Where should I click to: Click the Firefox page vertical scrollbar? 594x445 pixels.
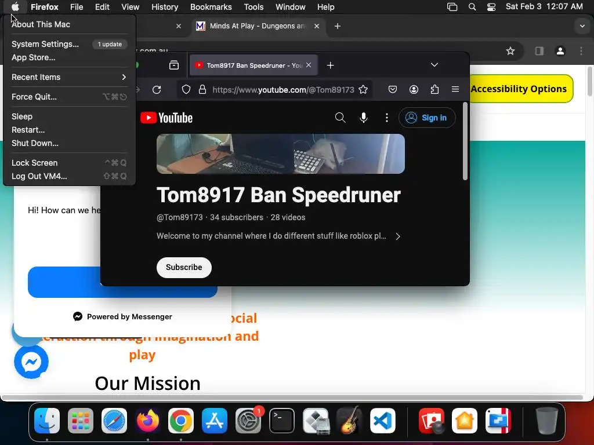pyautogui.click(x=465, y=141)
